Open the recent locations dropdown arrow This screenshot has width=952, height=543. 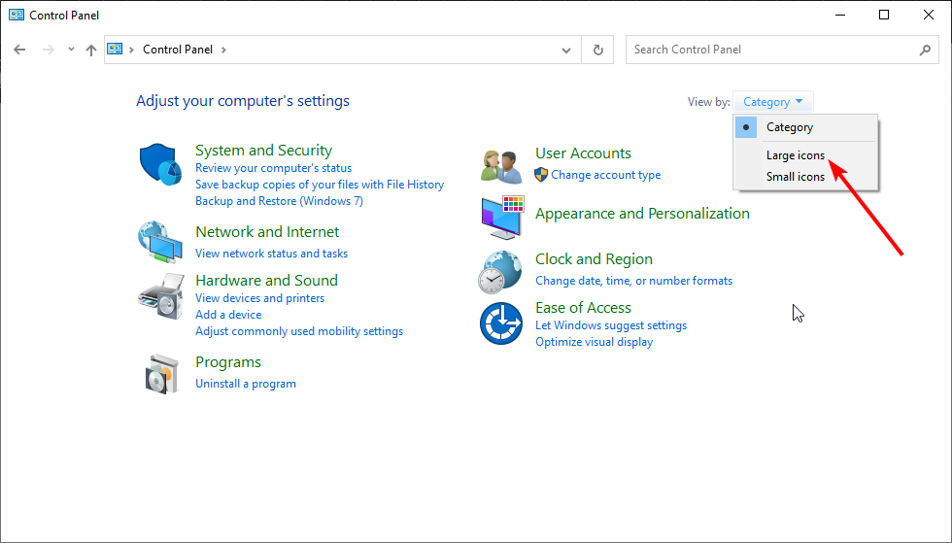point(71,50)
